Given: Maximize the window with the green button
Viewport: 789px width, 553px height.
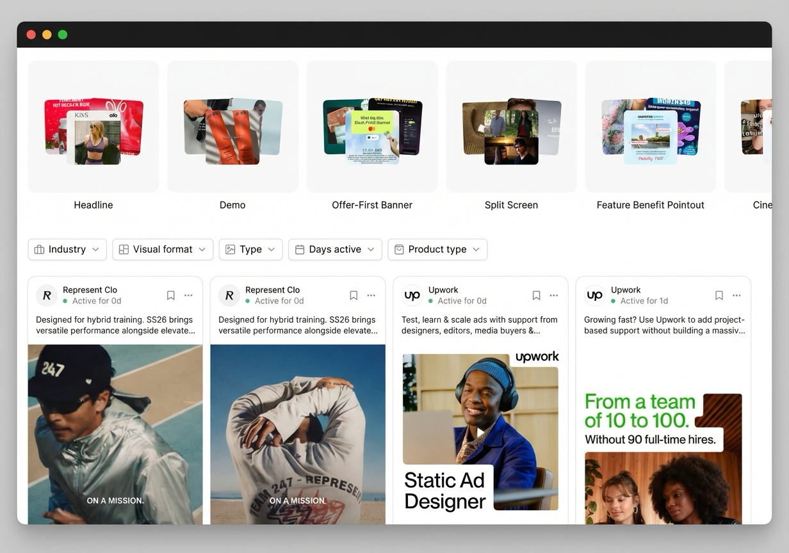Looking at the screenshot, I should tap(63, 35).
